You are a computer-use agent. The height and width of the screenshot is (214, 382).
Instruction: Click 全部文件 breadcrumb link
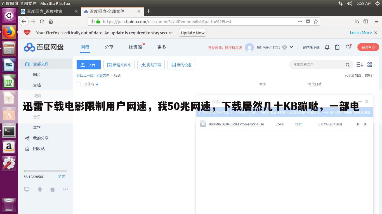103,76
